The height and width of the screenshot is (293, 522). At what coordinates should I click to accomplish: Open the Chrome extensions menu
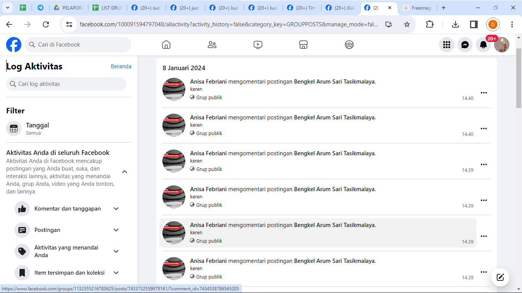click(430, 24)
